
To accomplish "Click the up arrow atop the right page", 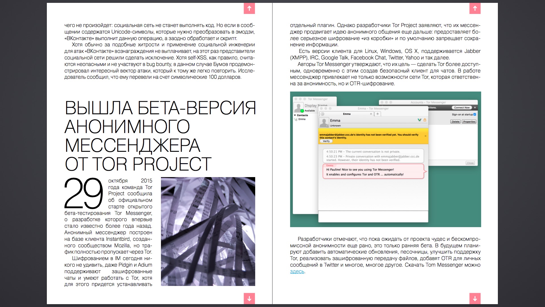I will tap(475, 8).
